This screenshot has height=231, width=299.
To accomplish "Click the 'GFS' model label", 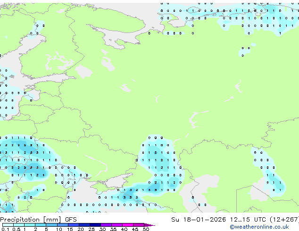I will pyautogui.click(x=71, y=220).
